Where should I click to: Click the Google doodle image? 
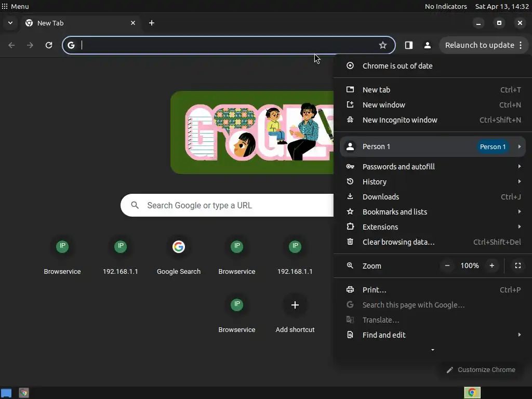pos(252,132)
